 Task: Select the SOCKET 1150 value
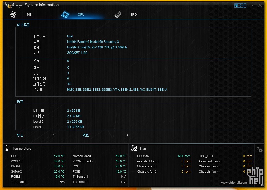coord(77,53)
